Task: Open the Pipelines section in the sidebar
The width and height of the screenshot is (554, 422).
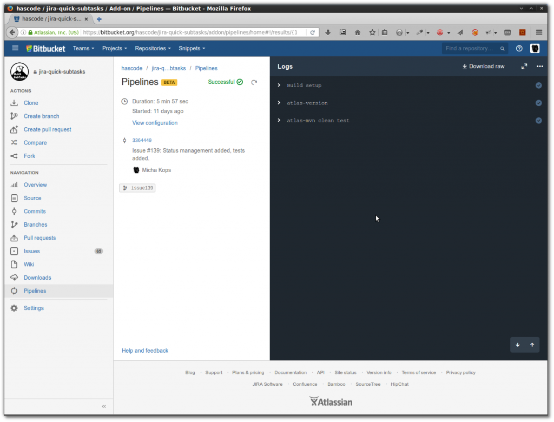Action: pos(34,291)
